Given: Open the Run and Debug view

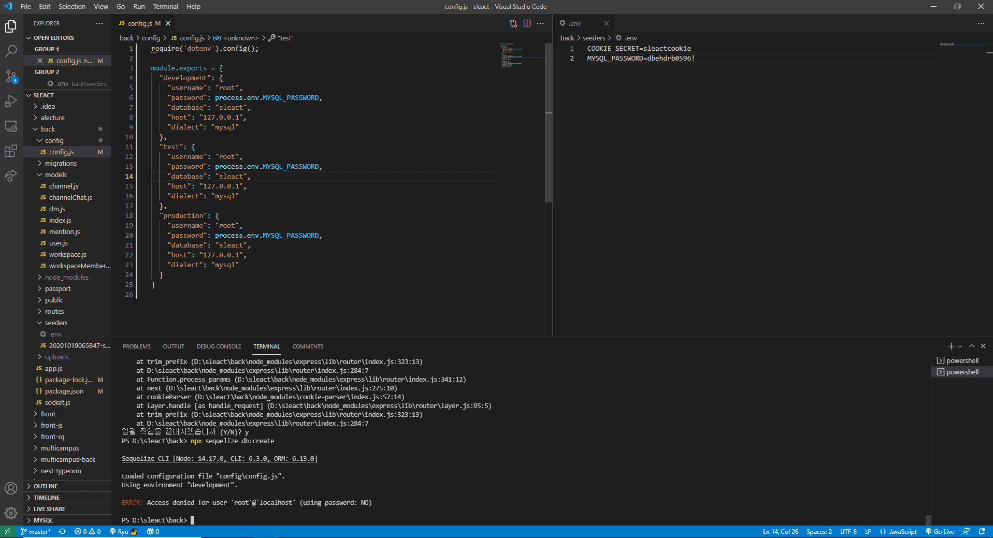Looking at the screenshot, I should pos(11,101).
